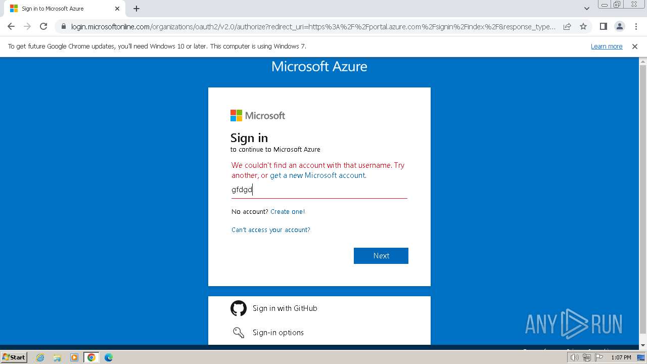Open the tab search chevron
This screenshot has width=647, height=364.
586,9
